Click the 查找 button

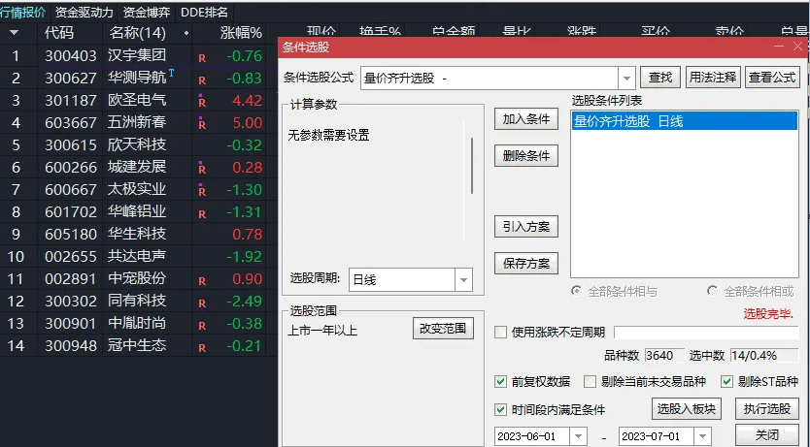pyautogui.click(x=660, y=78)
